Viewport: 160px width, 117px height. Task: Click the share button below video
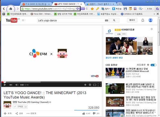point(19,113)
